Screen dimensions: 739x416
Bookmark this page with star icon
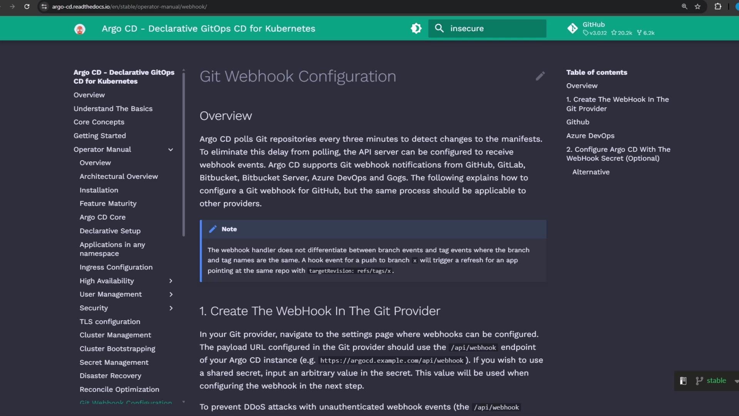coord(697,7)
